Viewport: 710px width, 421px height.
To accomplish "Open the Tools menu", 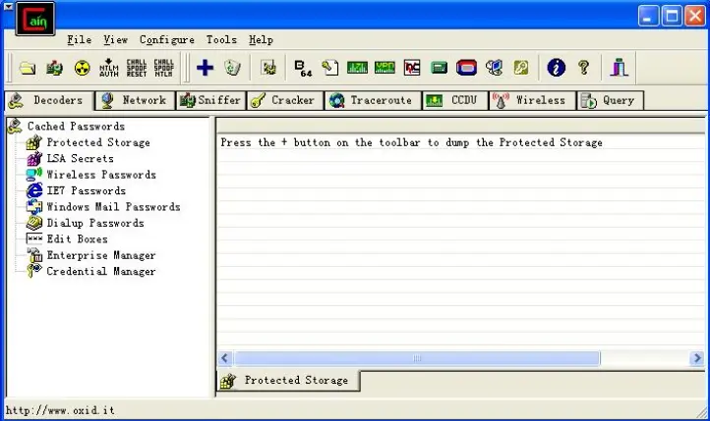I will click(221, 40).
